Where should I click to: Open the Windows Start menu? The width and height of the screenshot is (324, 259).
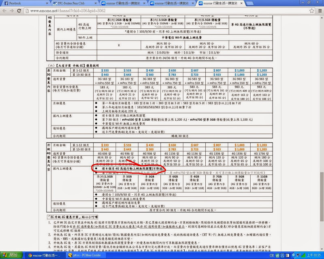(11, 255)
